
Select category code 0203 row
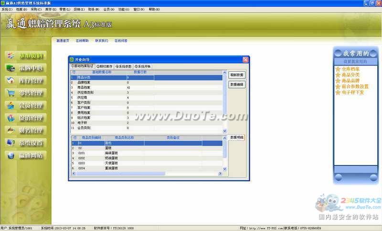tap(147, 163)
